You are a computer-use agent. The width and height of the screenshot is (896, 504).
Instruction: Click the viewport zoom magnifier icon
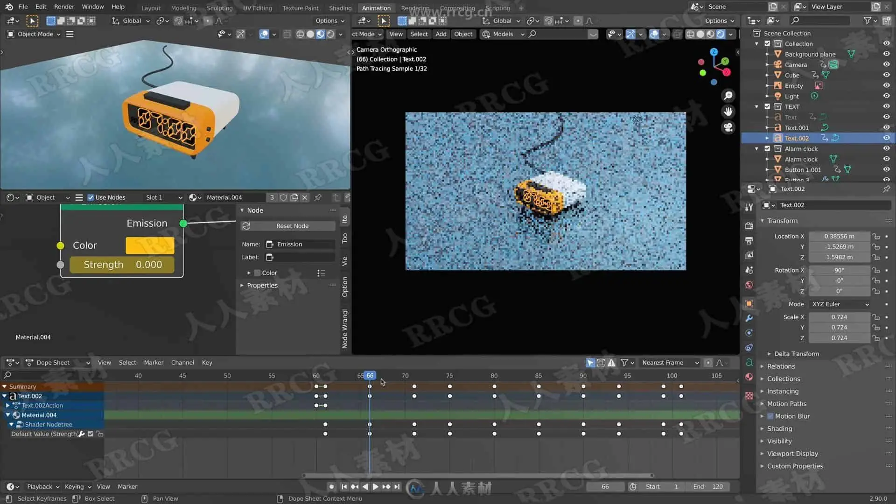pos(728,96)
